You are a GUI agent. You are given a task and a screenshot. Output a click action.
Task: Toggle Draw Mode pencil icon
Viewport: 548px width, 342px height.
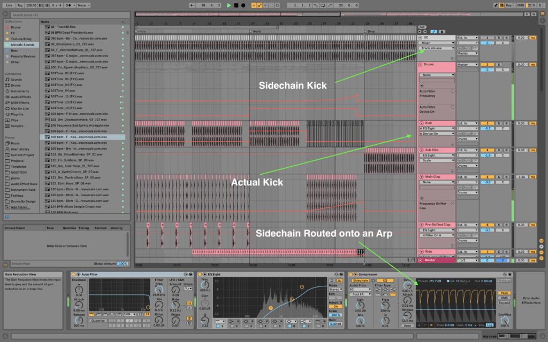[x=496, y=5]
